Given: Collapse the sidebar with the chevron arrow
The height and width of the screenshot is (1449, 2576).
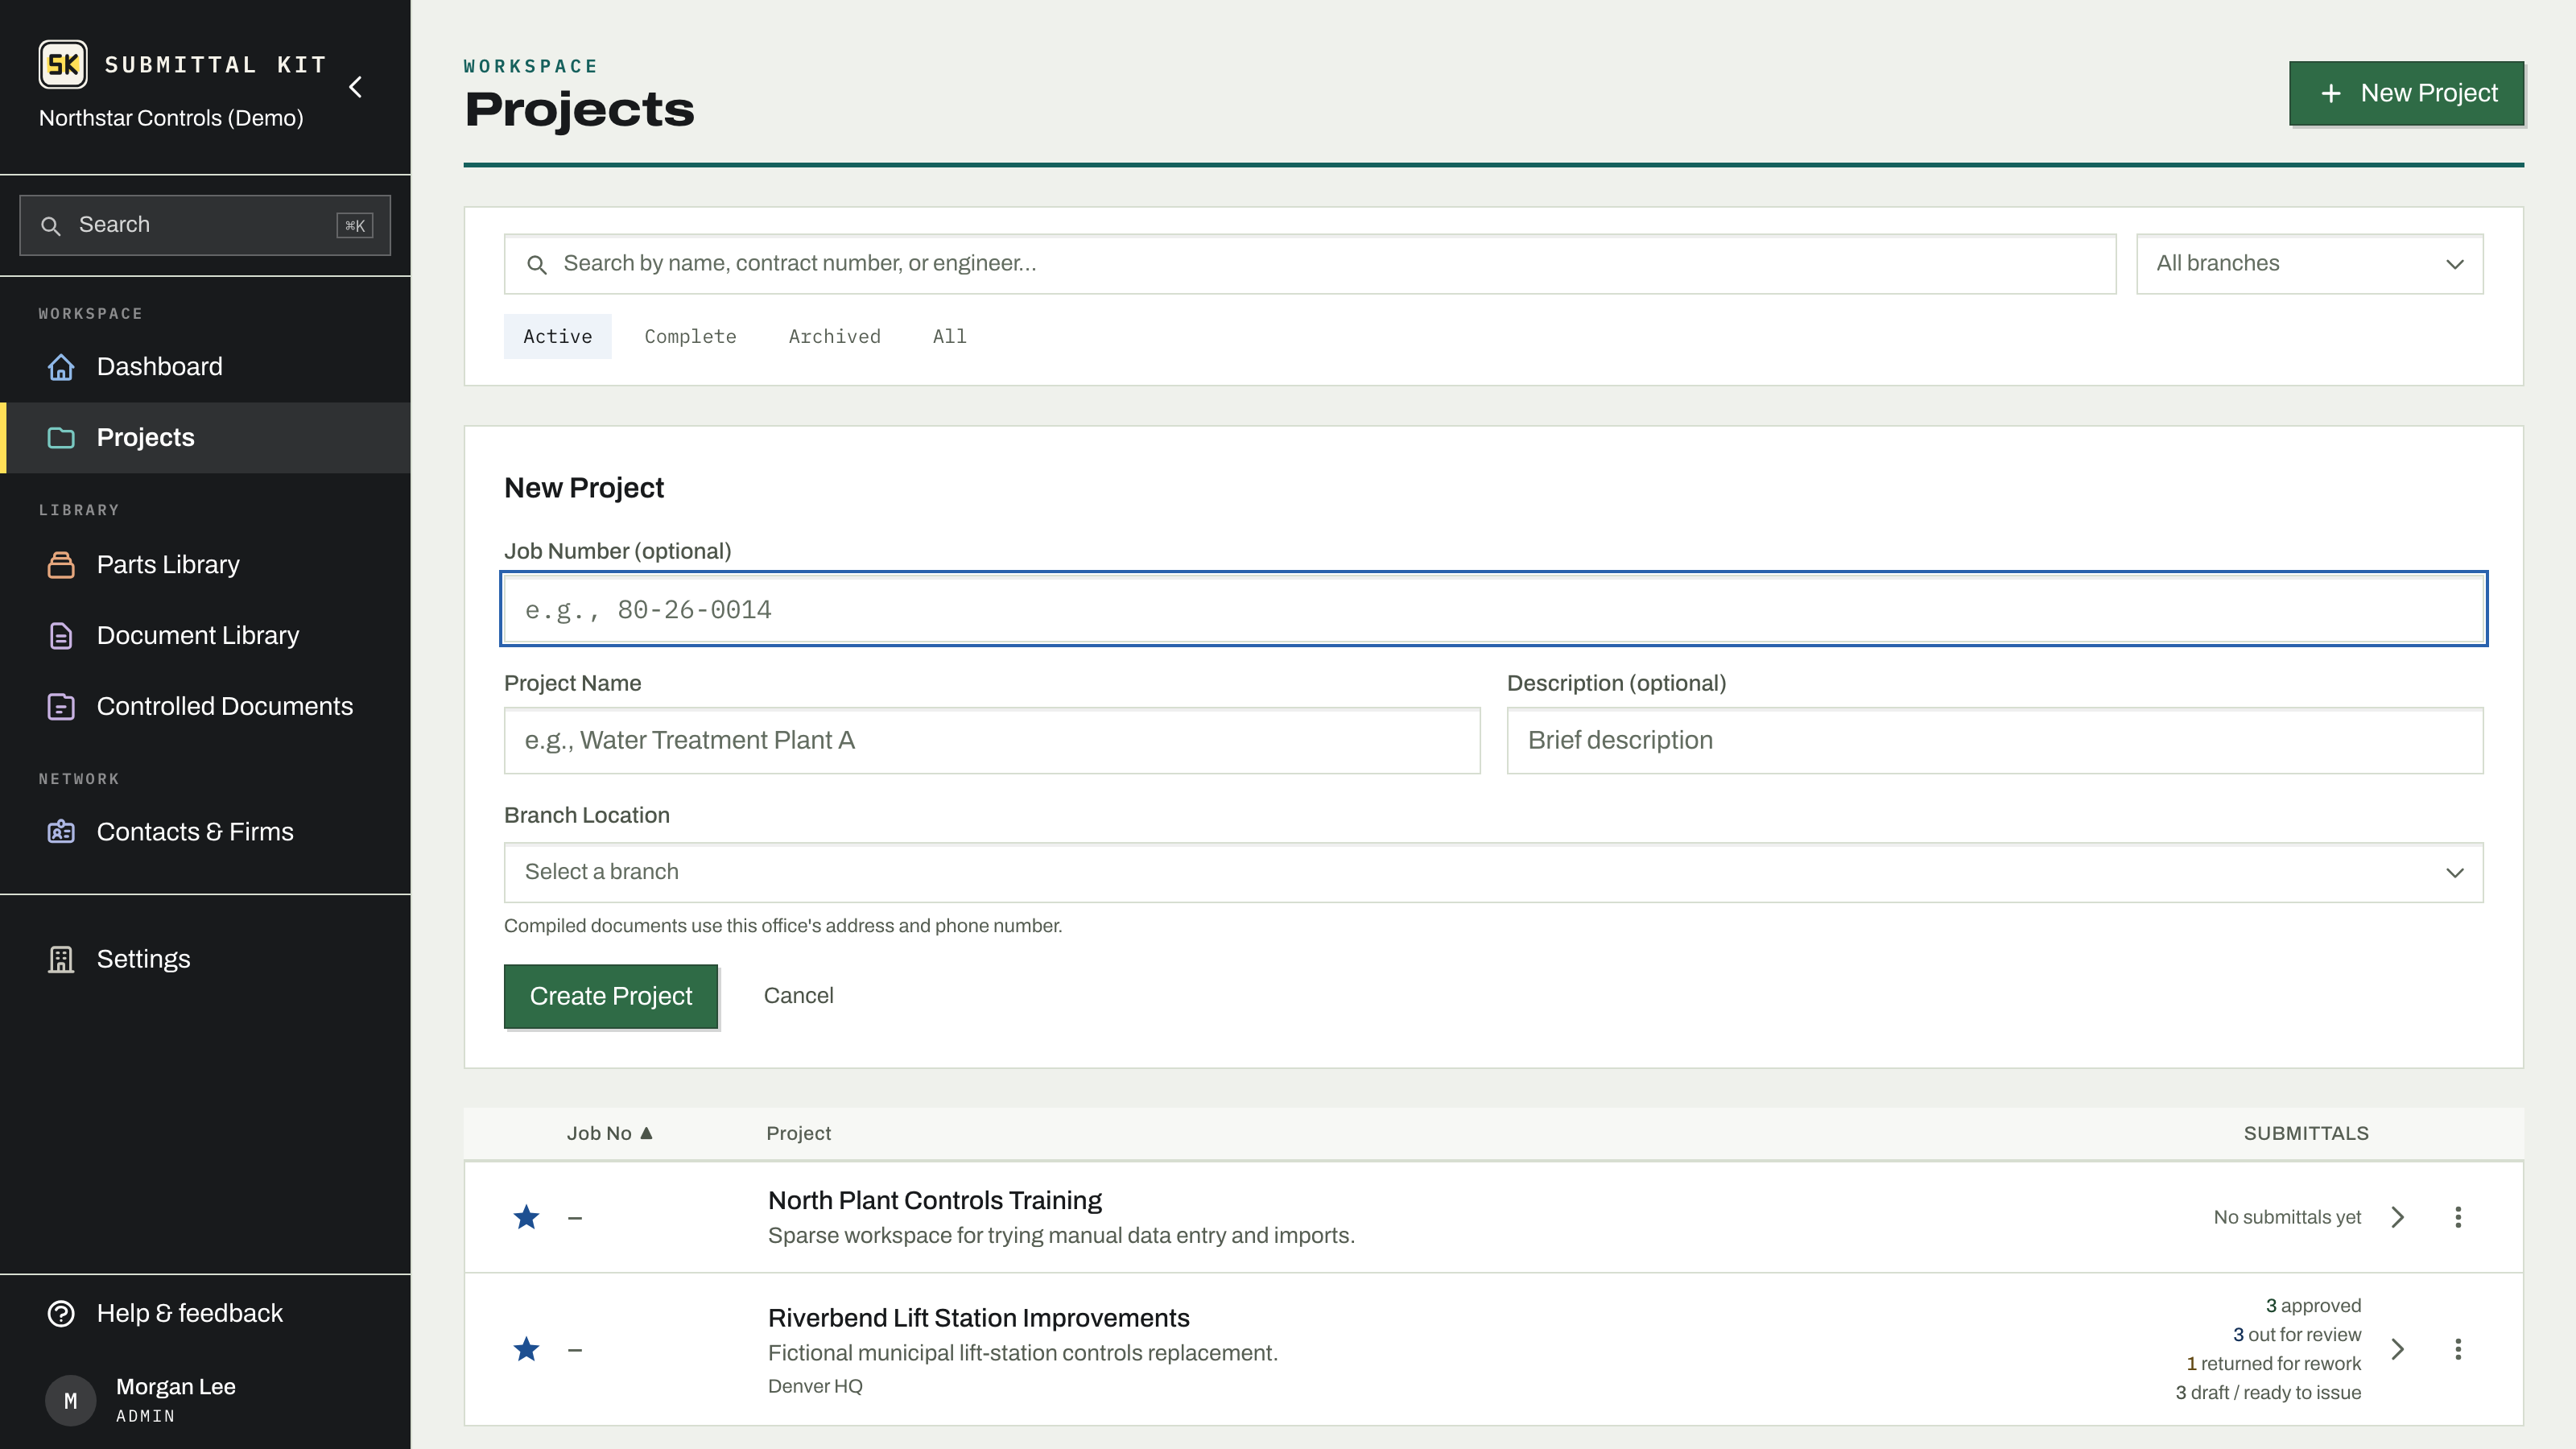Looking at the screenshot, I should [356, 87].
